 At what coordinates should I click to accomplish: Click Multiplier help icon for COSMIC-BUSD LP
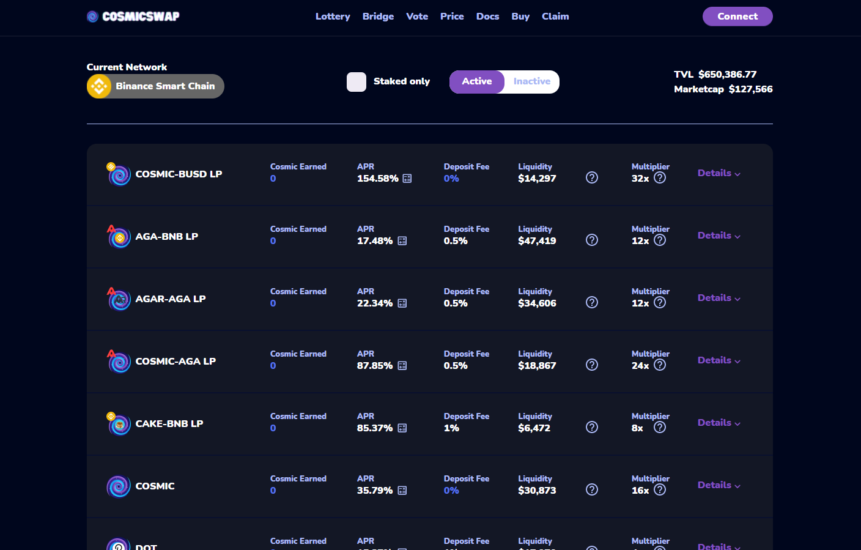(x=659, y=177)
